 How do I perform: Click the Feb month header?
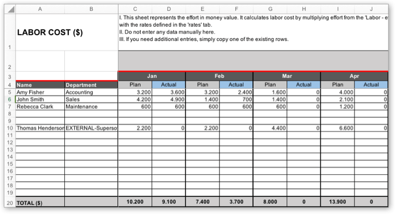click(x=219, y=76)
